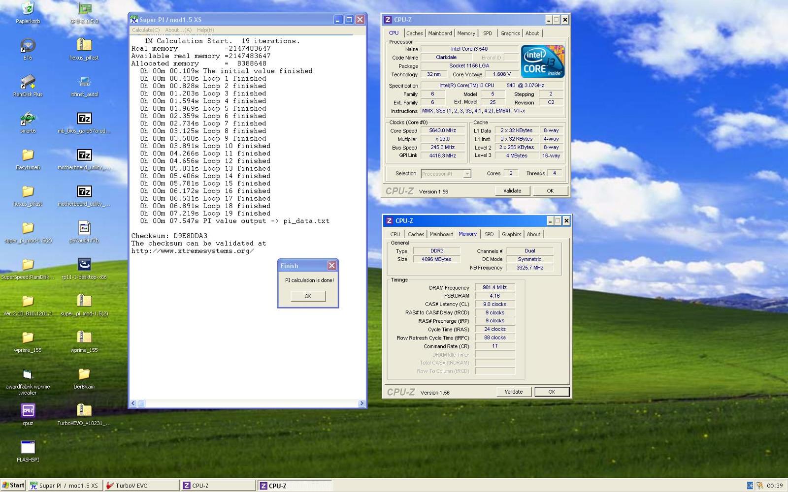Image resolution: width=788 pixels, height=492 pixels.
Task: Switch to CPU tab in memory-timings CPU-Z window
Action: pyautogui.click(x=395, y=234)
